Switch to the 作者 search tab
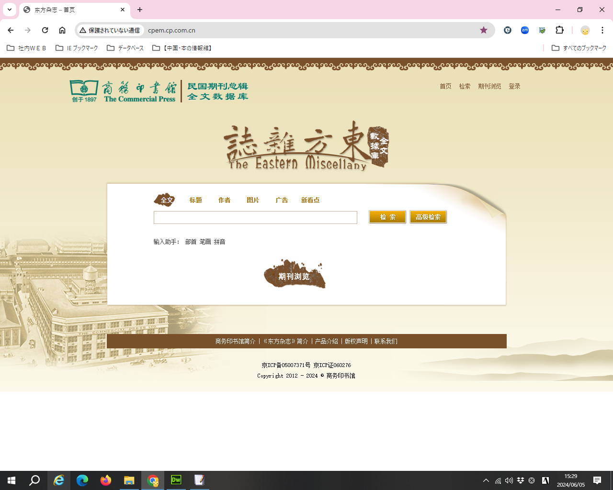The image size is (613, 490). coord(224,200)
